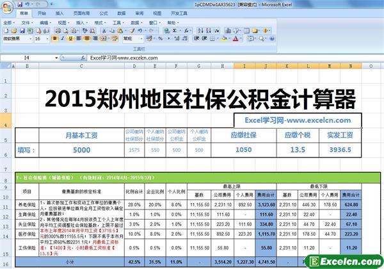This screenshot has width=384, height=269.
Task: Click the Font Color red A
Action: (236, 38)
